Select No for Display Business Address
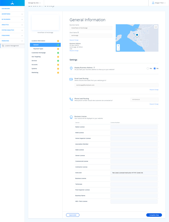 154,69
